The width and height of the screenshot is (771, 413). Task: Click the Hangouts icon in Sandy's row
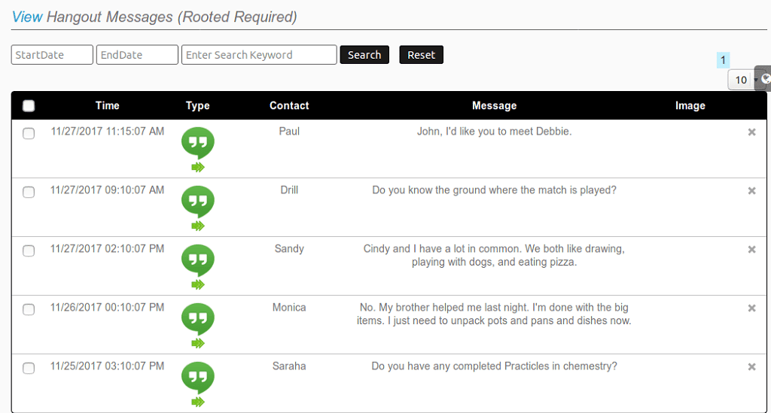coord(198,260)
